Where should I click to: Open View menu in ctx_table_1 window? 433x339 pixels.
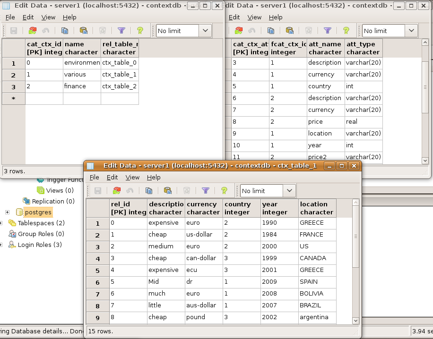tap(132, 178)
